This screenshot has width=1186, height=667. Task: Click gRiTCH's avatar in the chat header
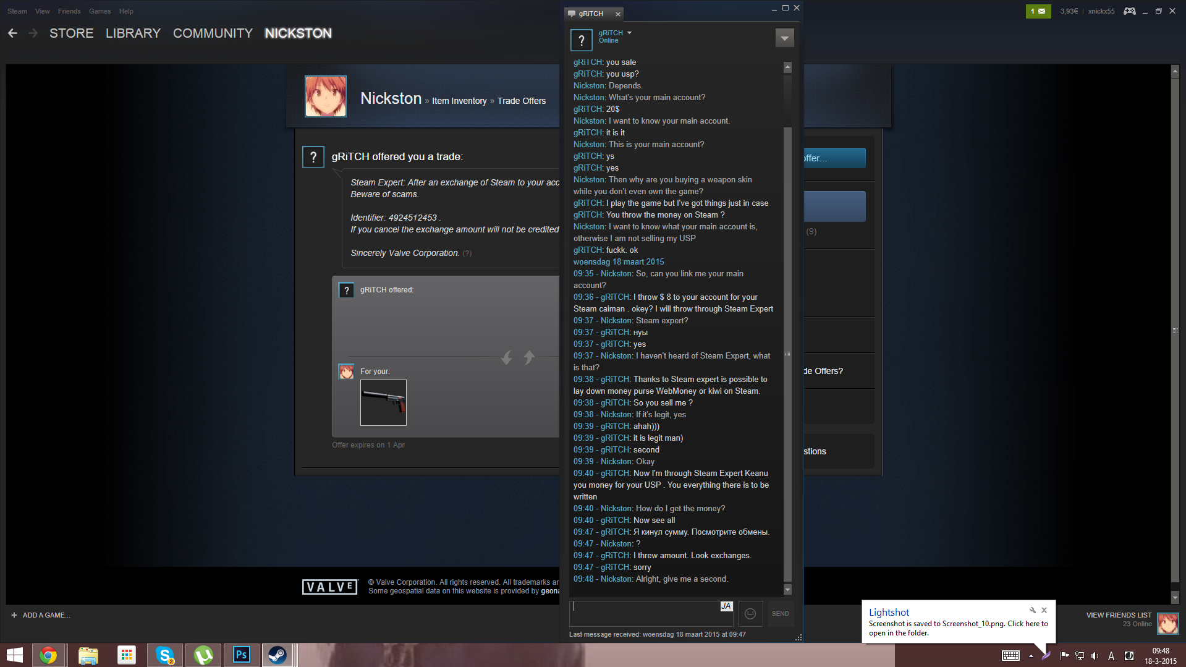pyautogui.click(x=581, y=40)
